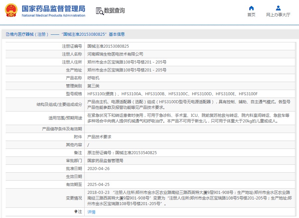Click expiry date 2025-04-25
The height and width of the screenshot is (218, 299).
coord(99,185)
